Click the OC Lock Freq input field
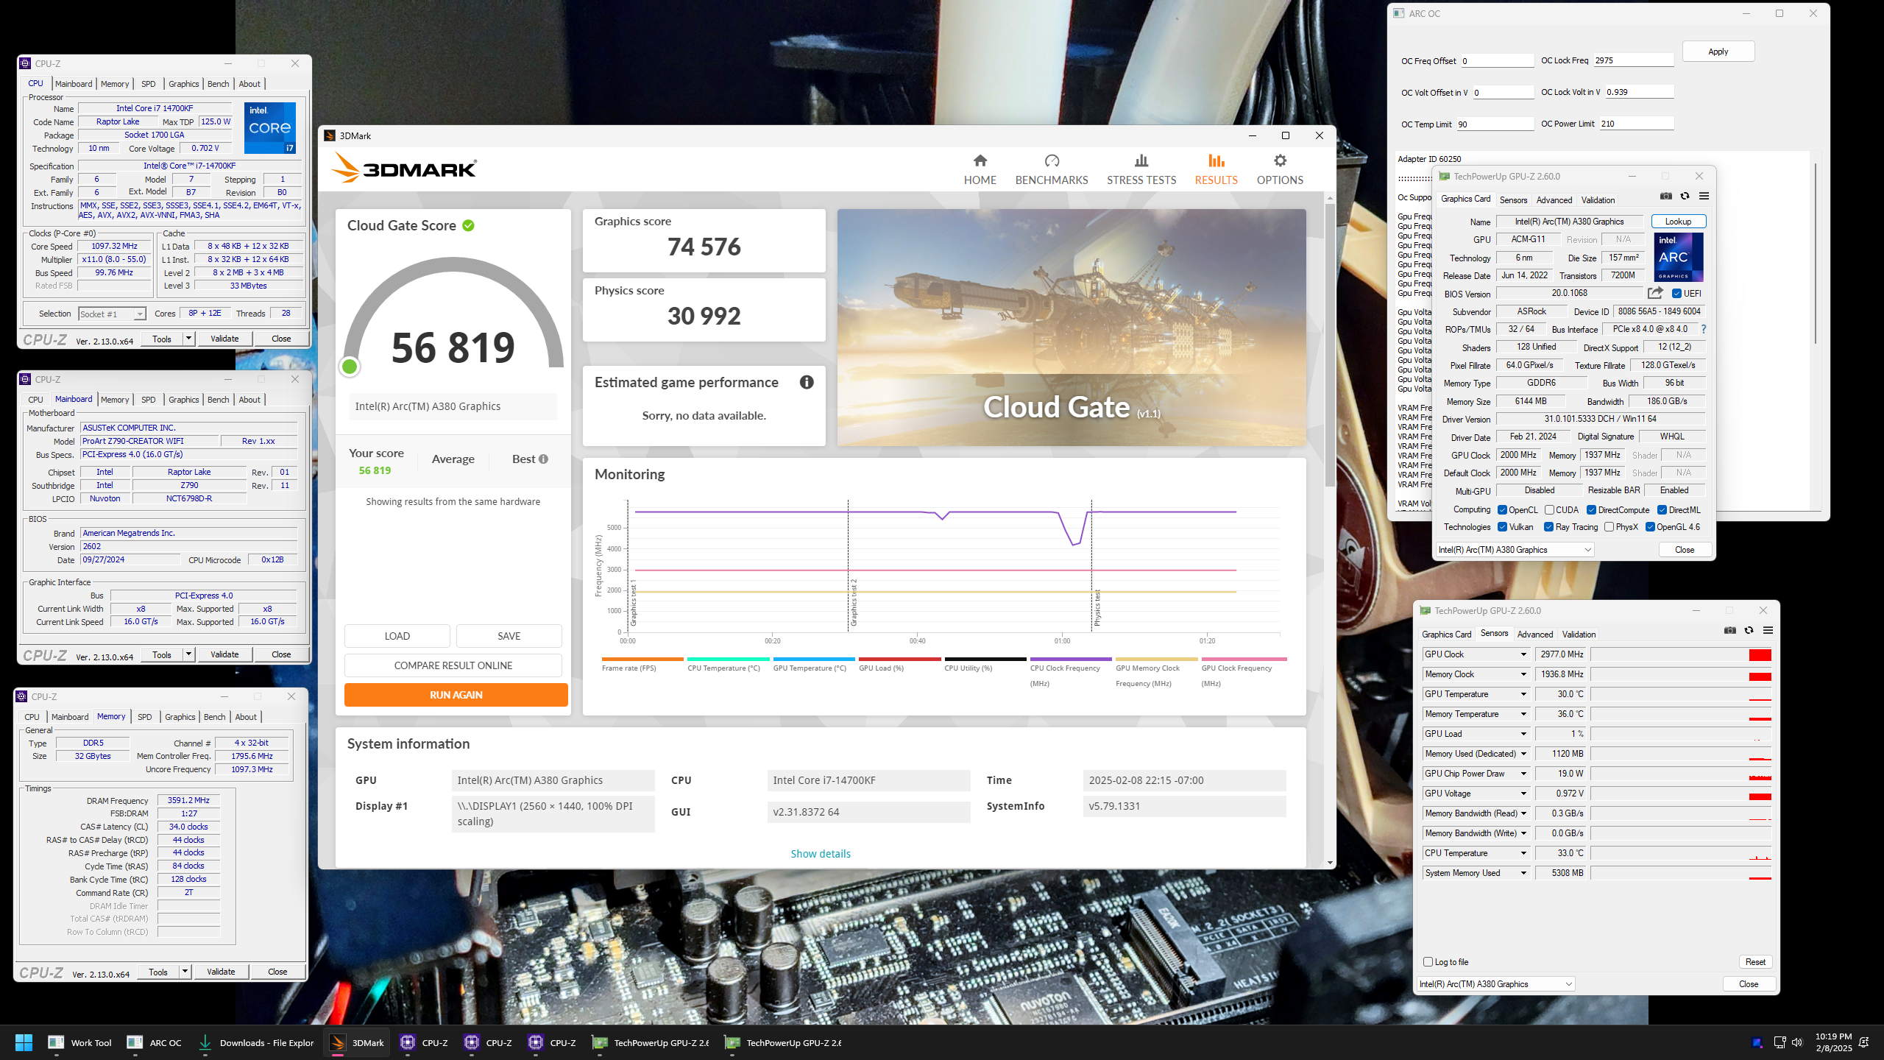 (x=1633, y=60)
